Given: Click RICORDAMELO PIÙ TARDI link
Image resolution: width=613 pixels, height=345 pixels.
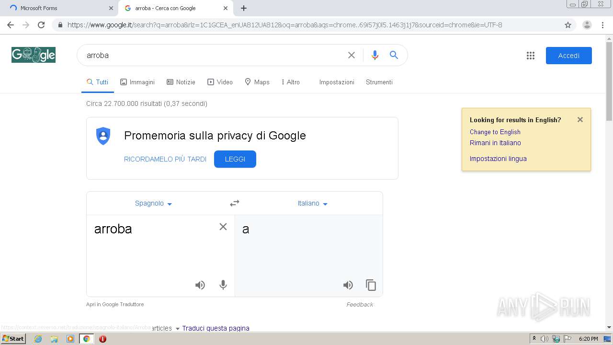Looking at the screenshot, I should [165, 159].
